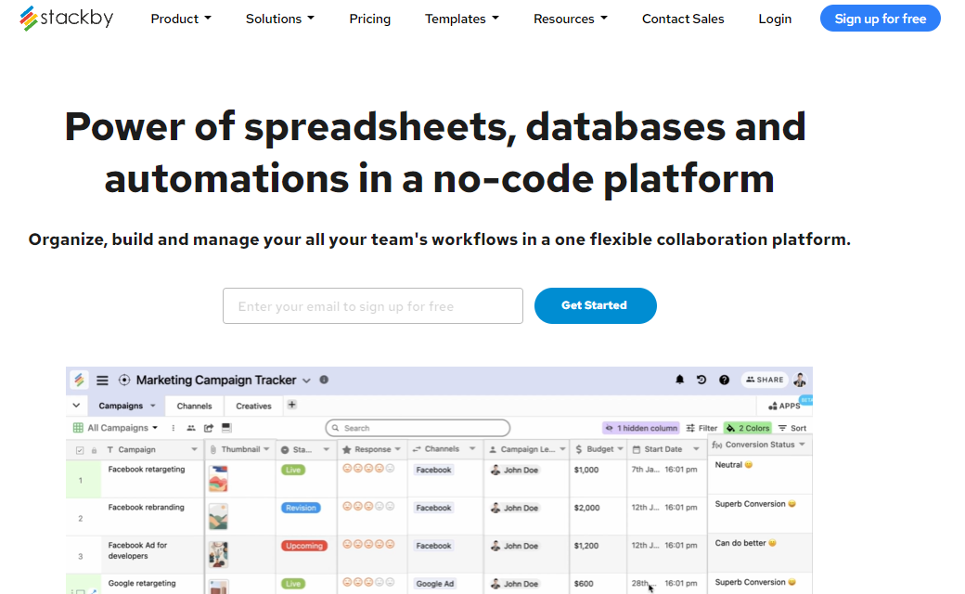Click the share view export icon
The height and width of the screenshot is (594, 965).
click(x=209, y=428)
